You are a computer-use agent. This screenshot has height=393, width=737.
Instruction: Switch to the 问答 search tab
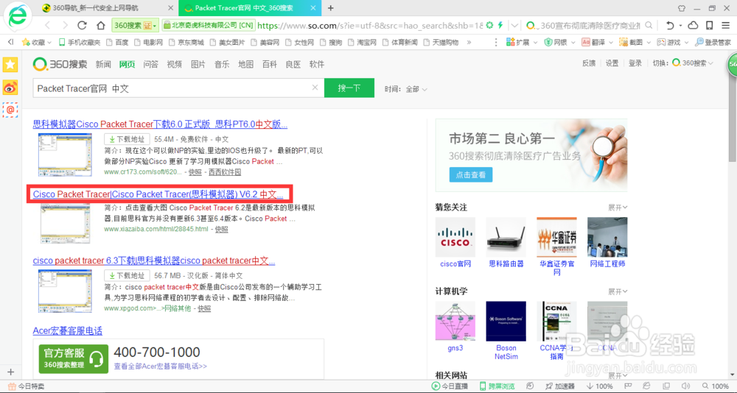(150, 64)
